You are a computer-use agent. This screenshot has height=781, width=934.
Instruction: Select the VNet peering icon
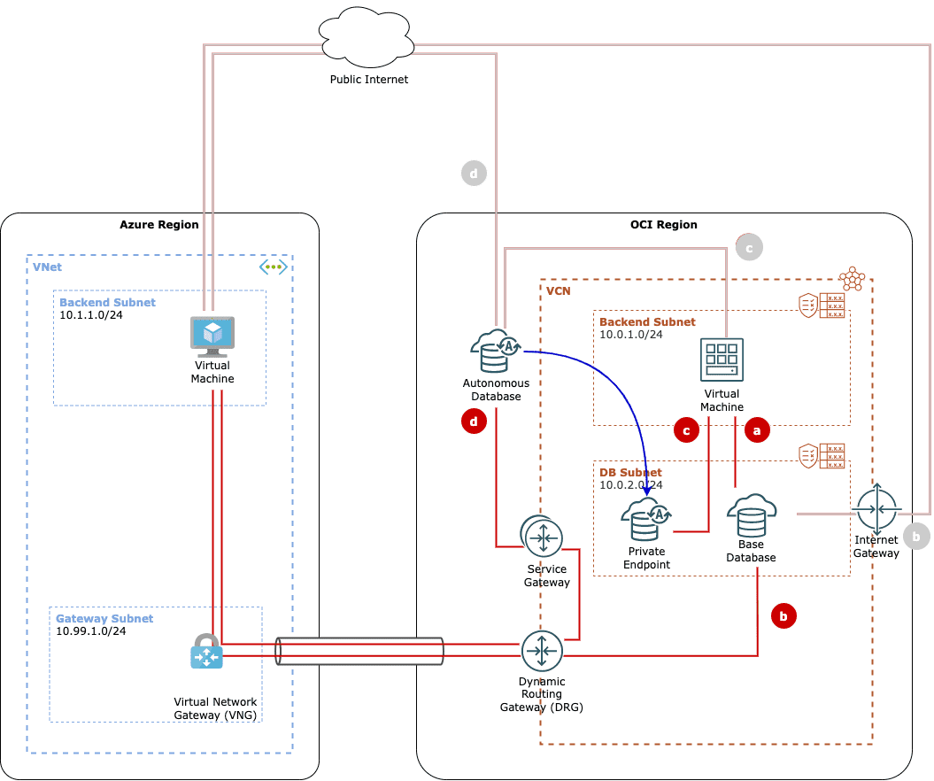pyautogui.click(x=274, y=267)
